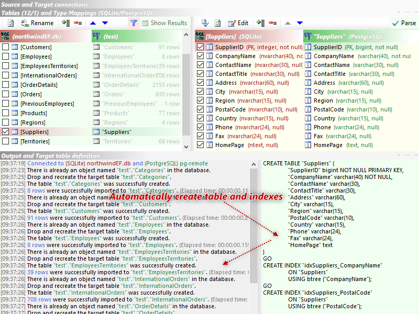Uncheck the CompanyName column checkbox
Screen dimensions: 419x314
[x=200, y=56]
